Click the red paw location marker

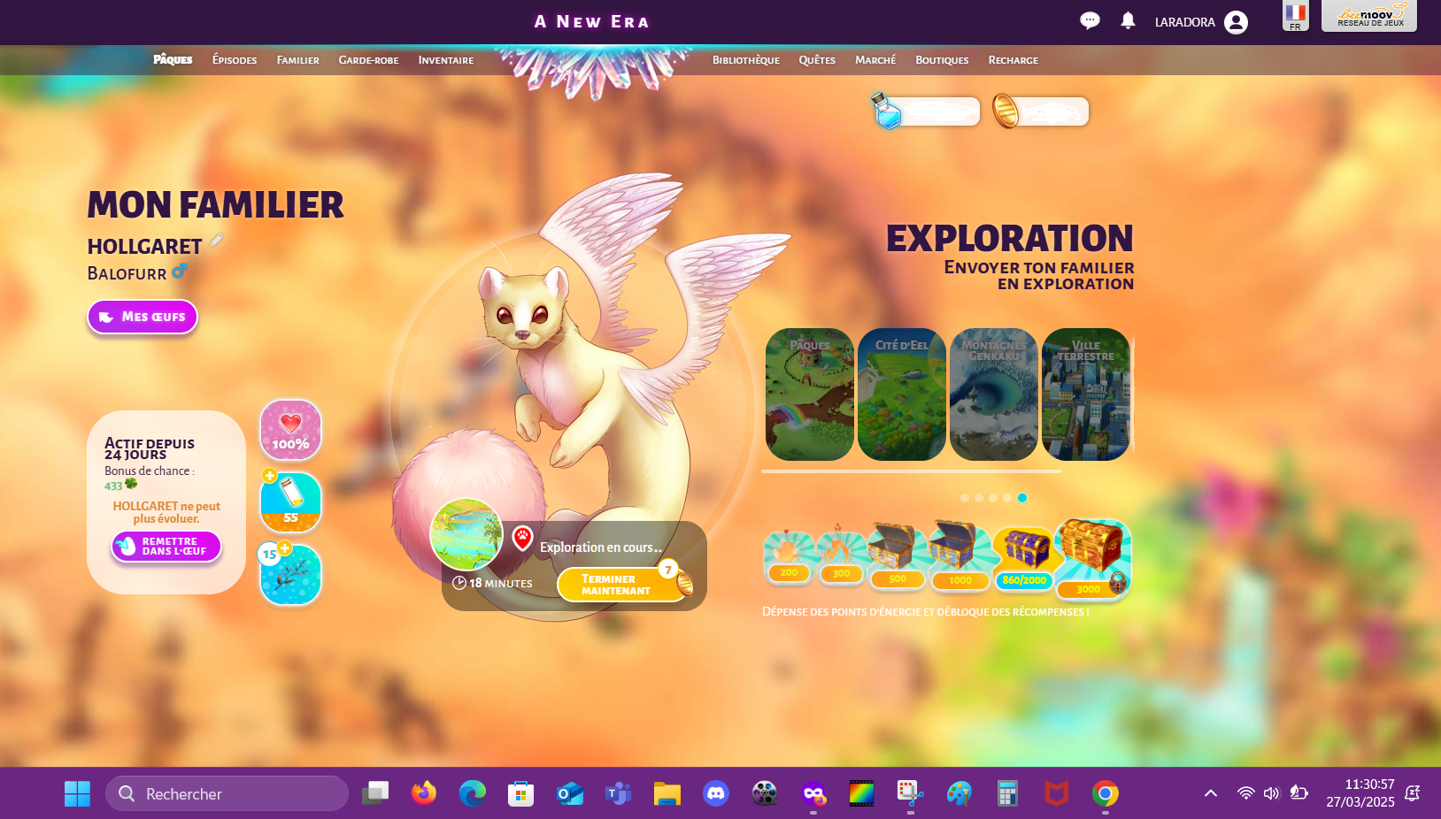coord(522,537)
